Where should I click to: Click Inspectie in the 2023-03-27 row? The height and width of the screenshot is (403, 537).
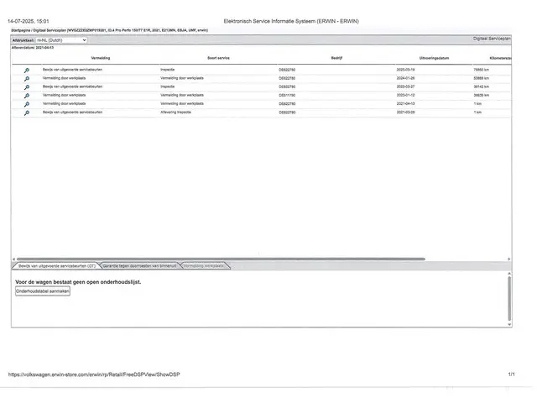point(168,86)
